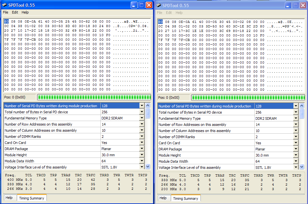Click green progress bar in right window
Screen dimensions: 308x204
tap(248, 97)
